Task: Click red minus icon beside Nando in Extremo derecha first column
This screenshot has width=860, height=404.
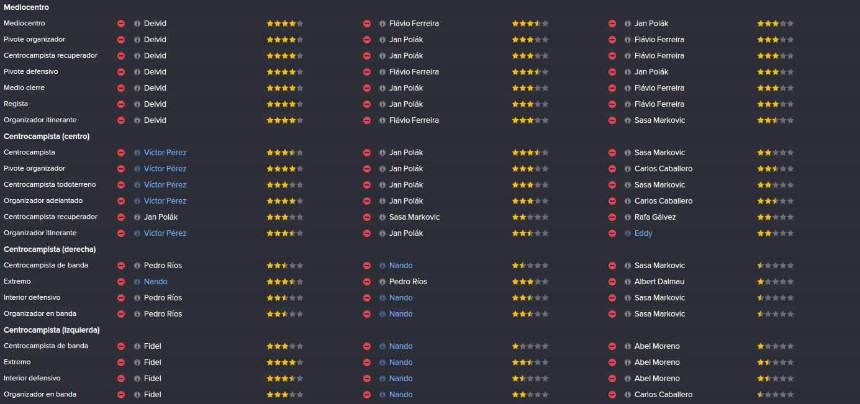Action: pos(121,282)
